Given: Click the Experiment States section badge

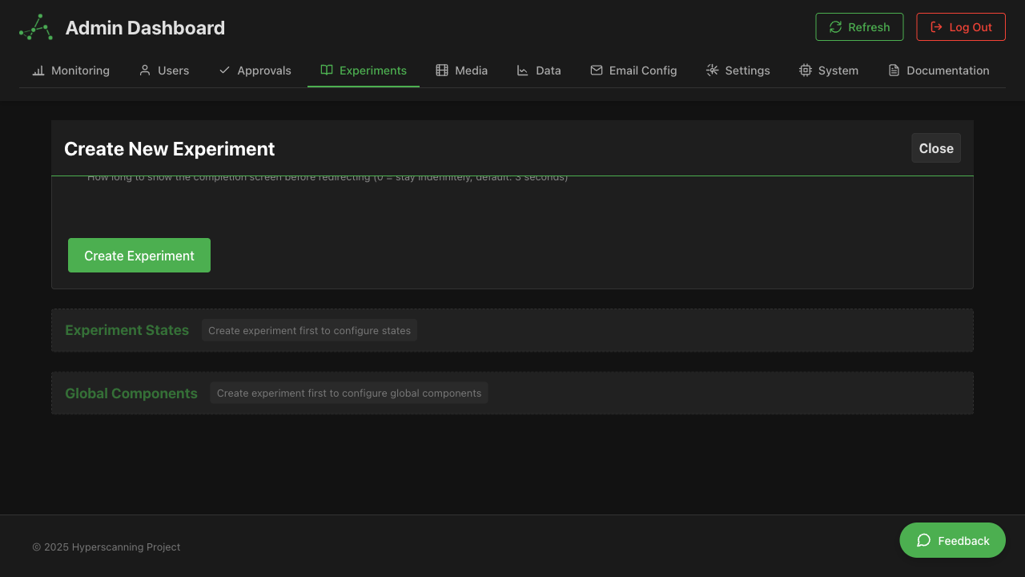Looking at the screenshot, I should (x=309, y=330).
